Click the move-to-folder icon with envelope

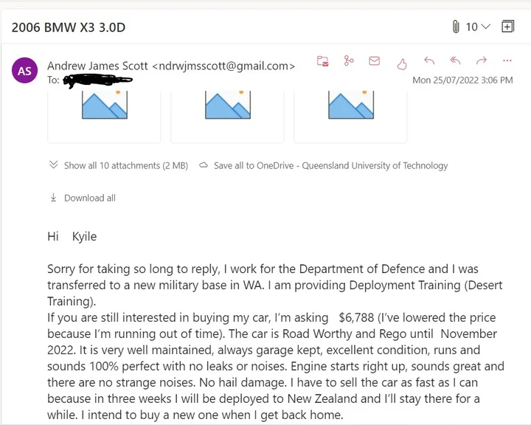tap(323, 61)
